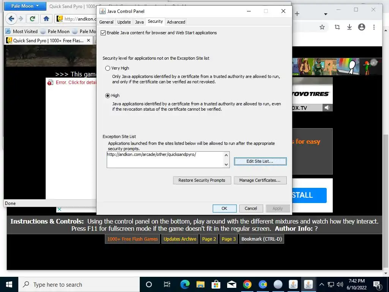Cancel the Java Control Panel changes
This screenshot has height=292, width=389.
pos(251,209)
